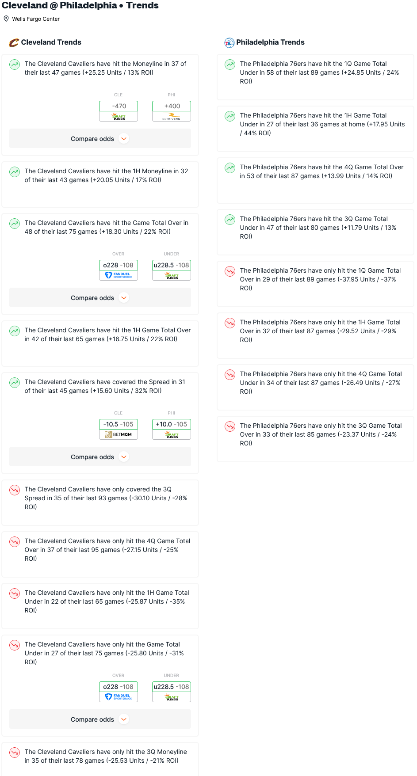Click the DraftKings logo under CLE -470 odds
Viewport: 417px width, 776px height.
tap(119, 117)
